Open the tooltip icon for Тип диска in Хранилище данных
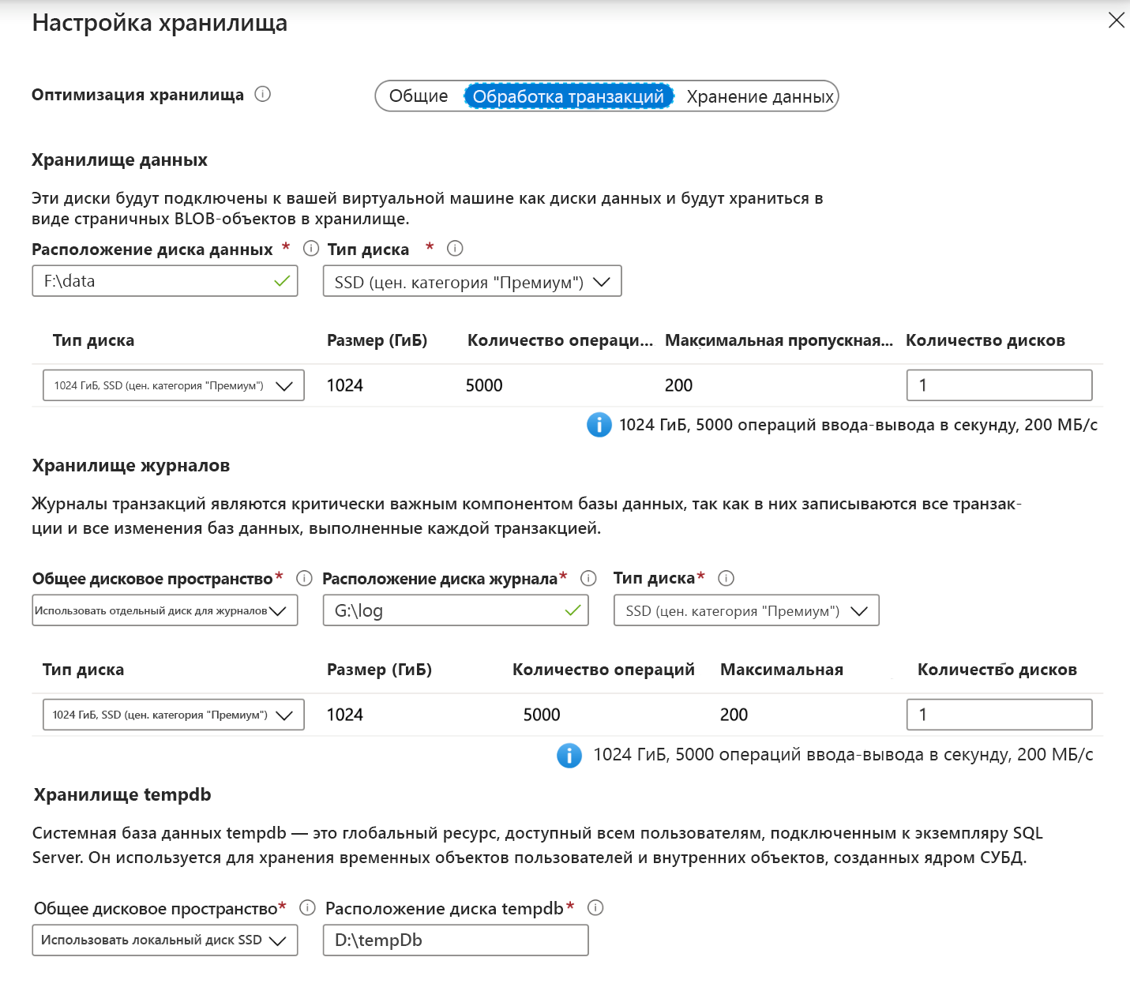This screenshot has height=1006, width=1130. [x=455, y=248]
